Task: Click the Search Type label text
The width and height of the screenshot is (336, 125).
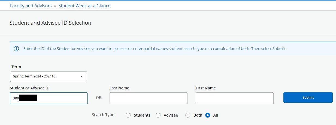Action: point(103,115)
